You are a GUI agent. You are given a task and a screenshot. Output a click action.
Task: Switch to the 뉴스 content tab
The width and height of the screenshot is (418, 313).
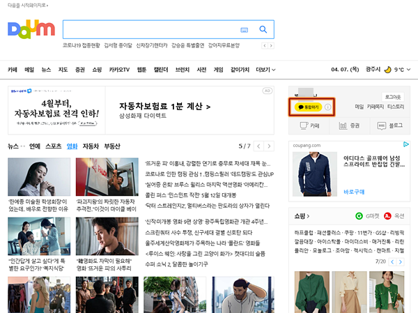pos(13,146)
